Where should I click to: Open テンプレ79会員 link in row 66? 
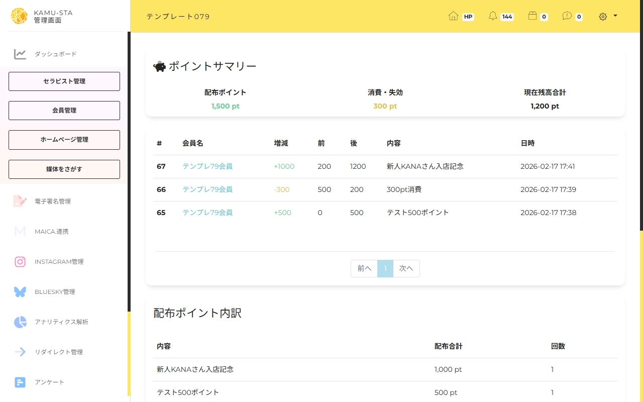207,189
